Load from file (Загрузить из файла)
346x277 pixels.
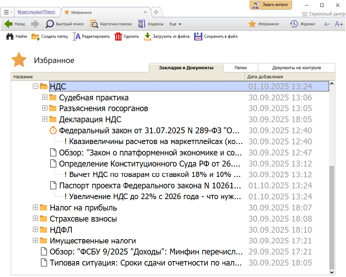(148, 36)
